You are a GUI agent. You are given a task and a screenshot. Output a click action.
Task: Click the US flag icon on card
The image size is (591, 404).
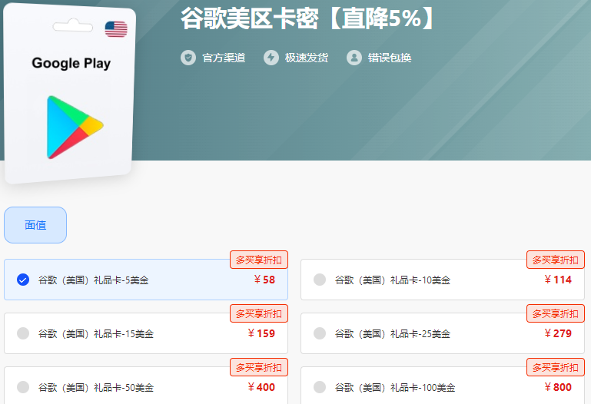[x=116, y=29]
